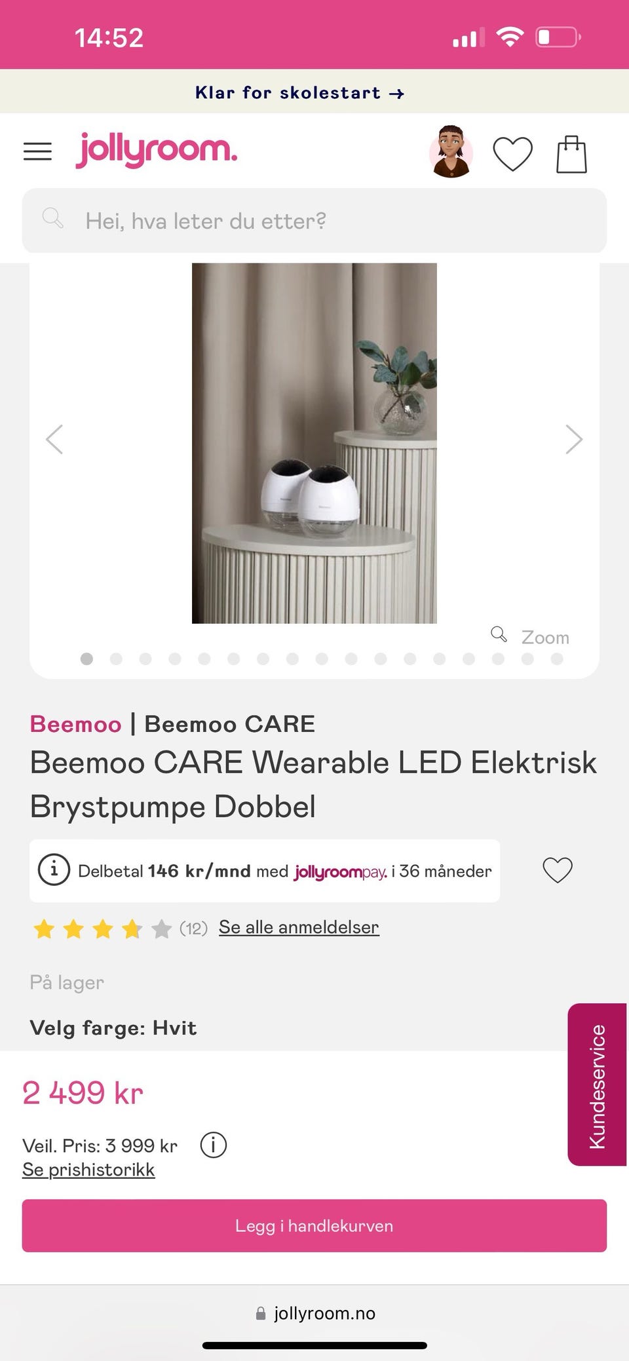Open the Kundeservice side tab
Viewport: 629px width, 1361px height.
point(597,1084)
